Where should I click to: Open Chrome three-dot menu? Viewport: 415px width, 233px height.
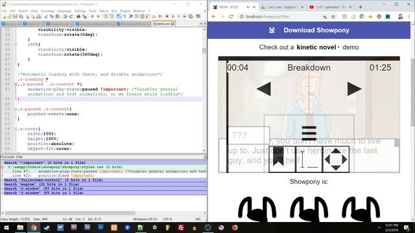(409, 16)
